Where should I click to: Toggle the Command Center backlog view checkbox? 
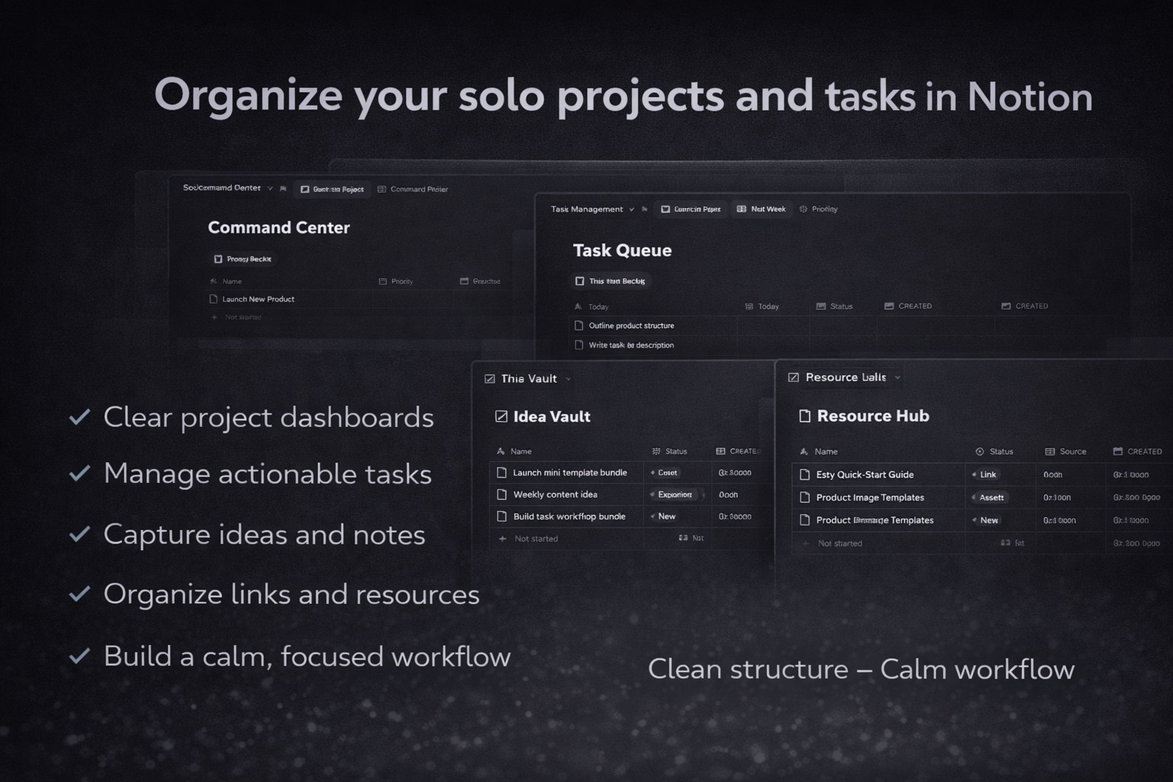coord(218,259)
